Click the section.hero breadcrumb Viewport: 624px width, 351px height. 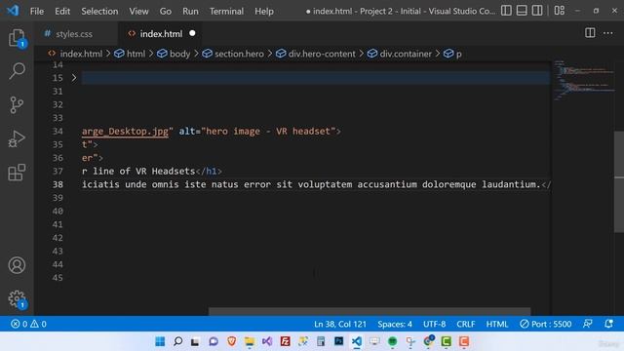[x=233, y=54]
